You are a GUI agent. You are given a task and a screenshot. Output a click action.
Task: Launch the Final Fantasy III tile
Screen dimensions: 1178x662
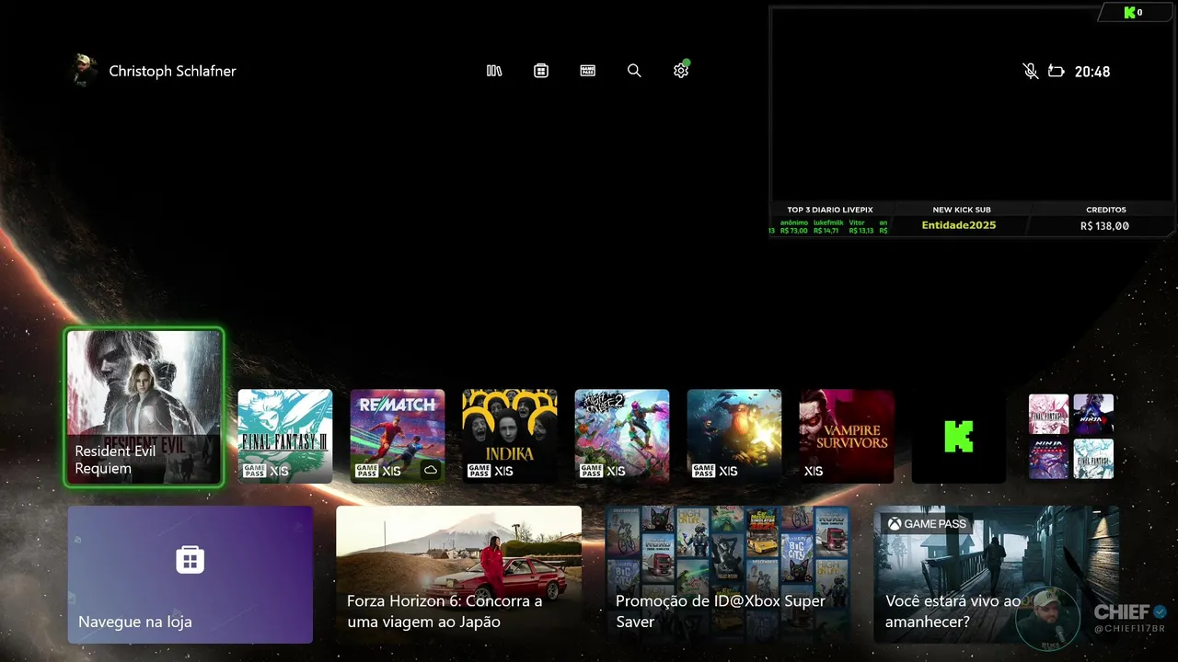coord(285,436)
